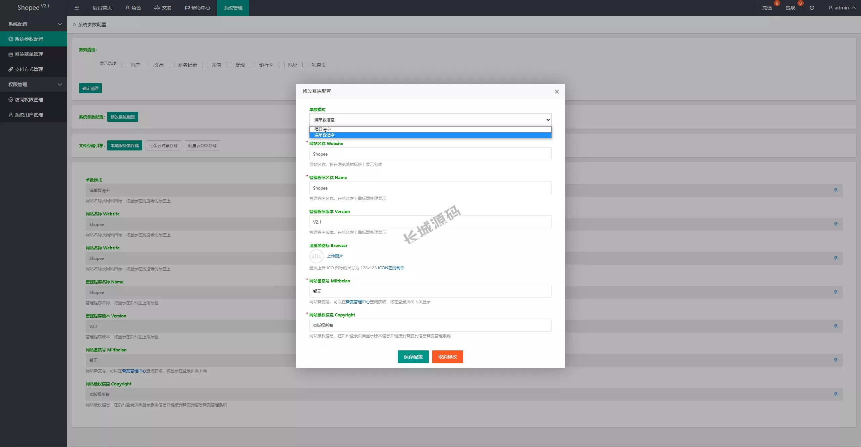Click the 充值 notification badge link
This screenshot has width=861, height=447.
click(x=767, y=8)
